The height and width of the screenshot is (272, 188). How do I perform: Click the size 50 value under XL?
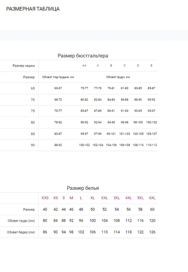click(x=93, y=209)
